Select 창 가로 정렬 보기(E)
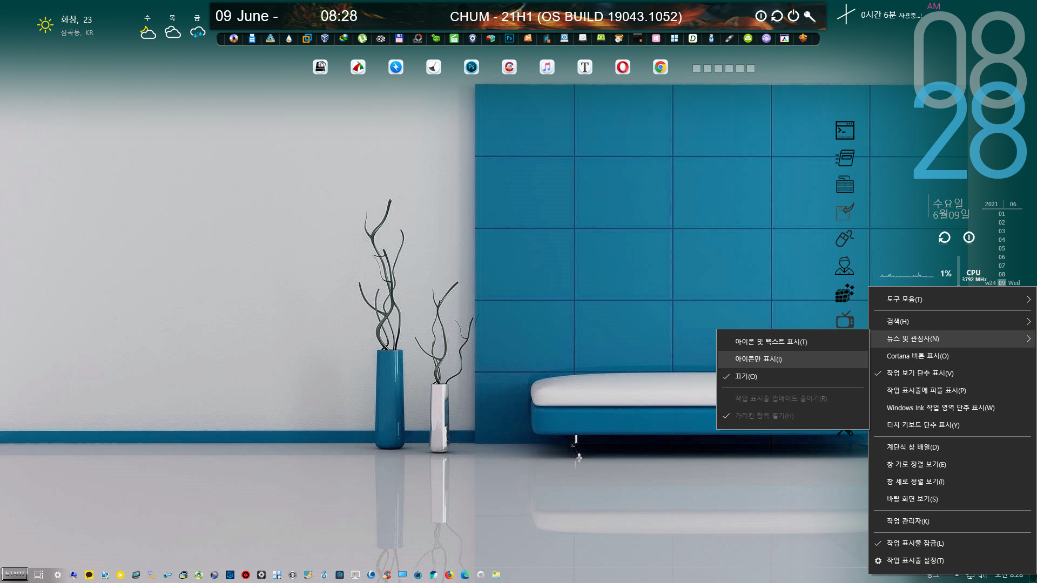 952,464
